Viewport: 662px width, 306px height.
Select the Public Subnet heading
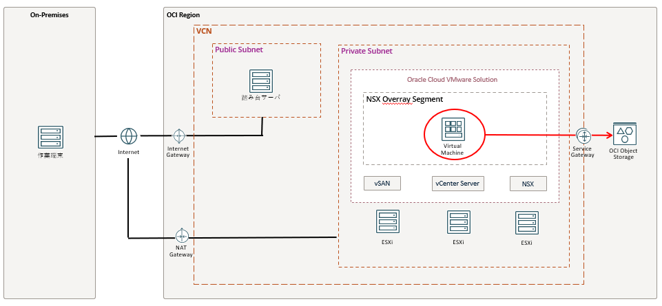(239, 50)
